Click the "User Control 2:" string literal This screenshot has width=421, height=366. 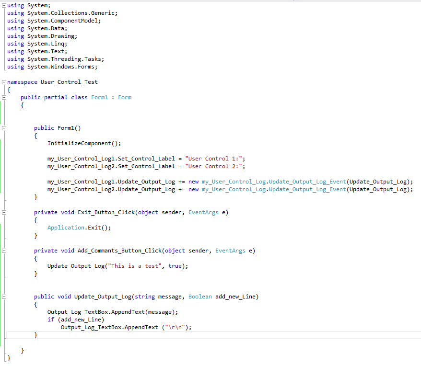coord(214,166)
